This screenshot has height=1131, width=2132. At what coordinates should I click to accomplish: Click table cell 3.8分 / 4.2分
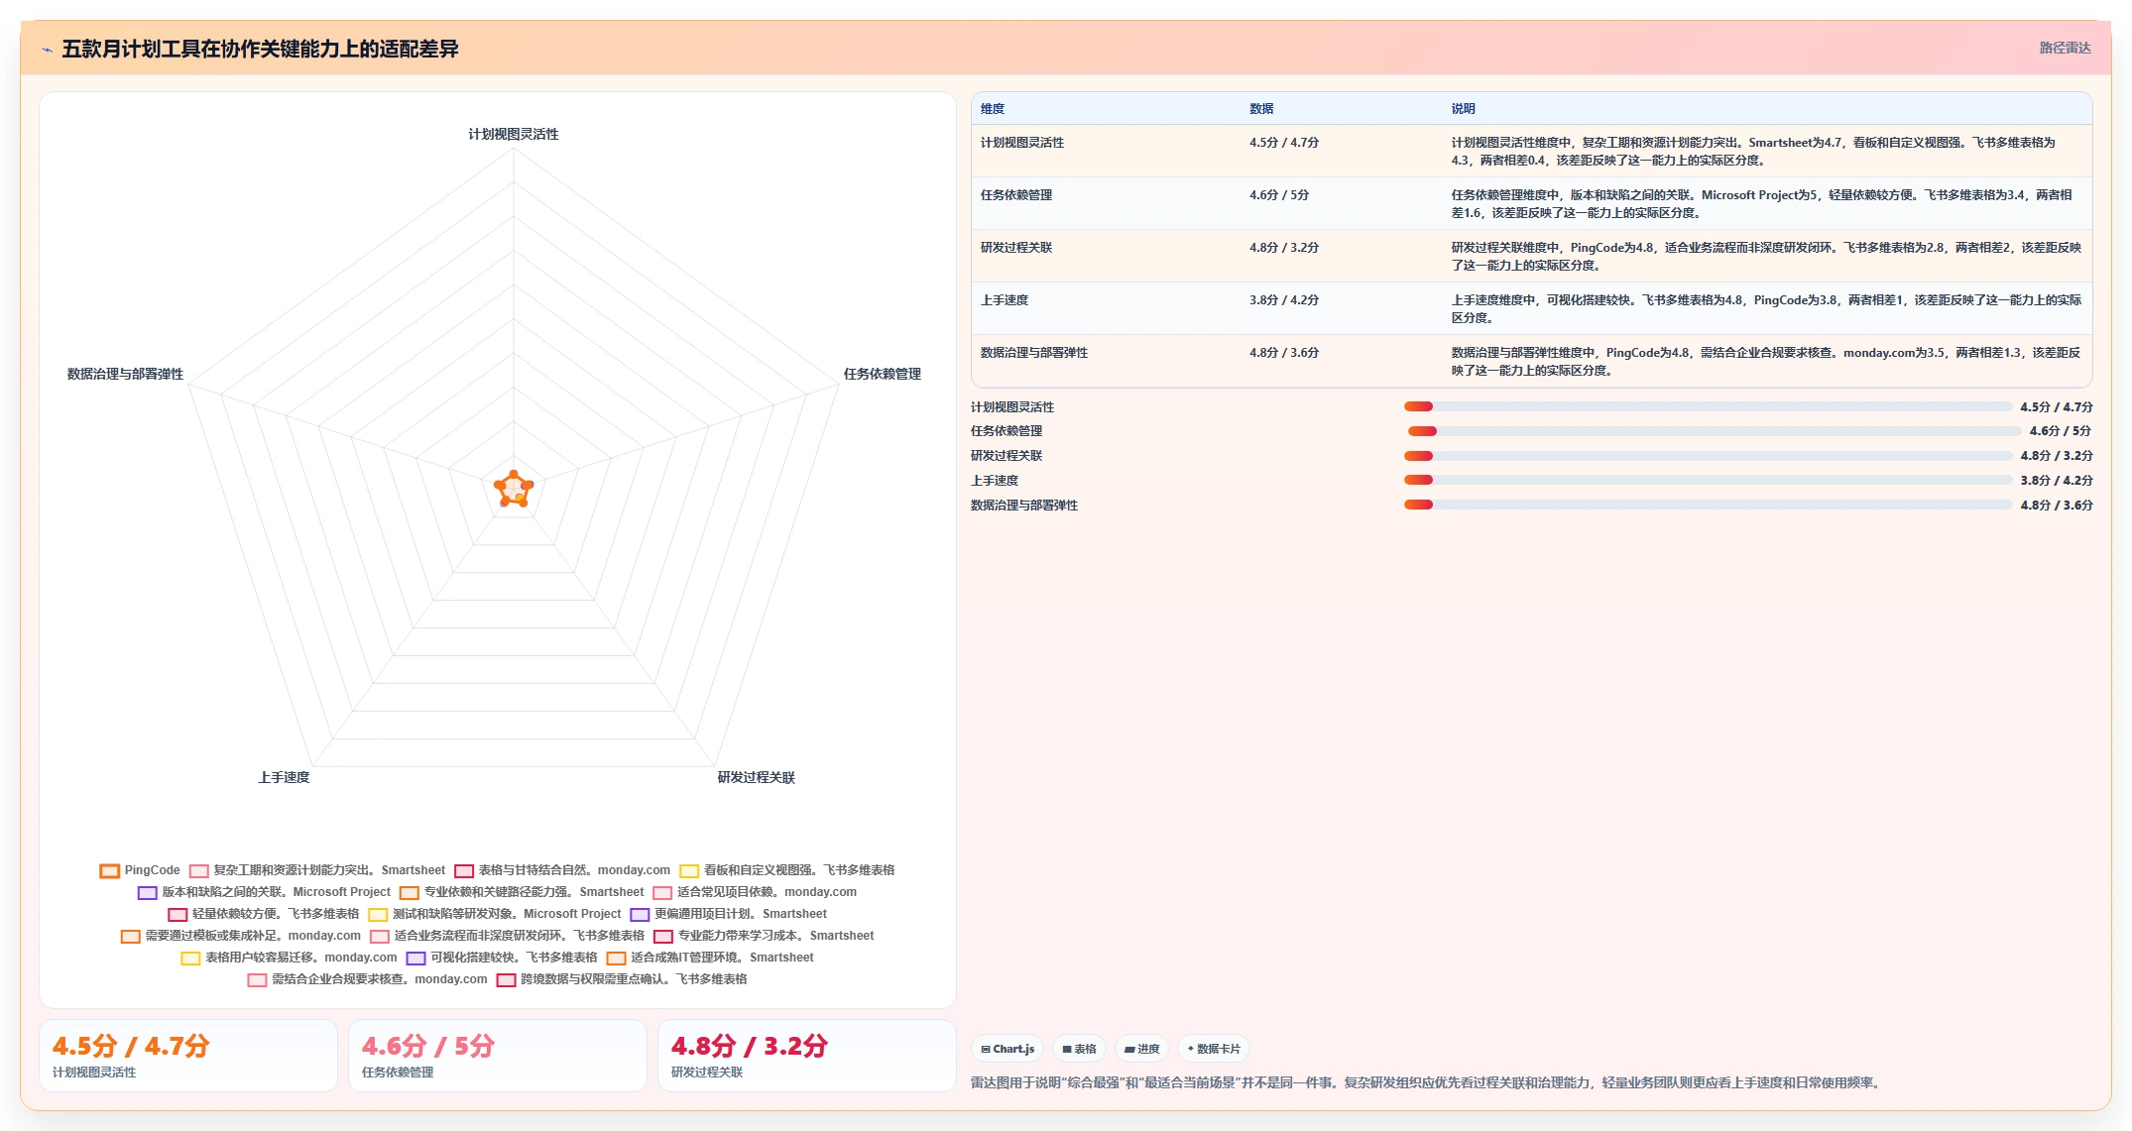1284,300
